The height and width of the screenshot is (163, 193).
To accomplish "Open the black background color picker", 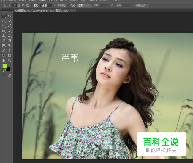I will (x=8, y=70).
